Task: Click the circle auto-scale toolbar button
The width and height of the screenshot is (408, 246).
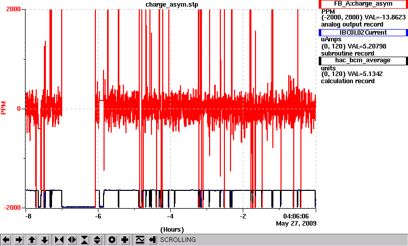Action: 112,240
